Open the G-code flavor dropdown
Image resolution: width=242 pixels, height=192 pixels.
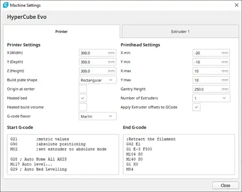point(98,116)
